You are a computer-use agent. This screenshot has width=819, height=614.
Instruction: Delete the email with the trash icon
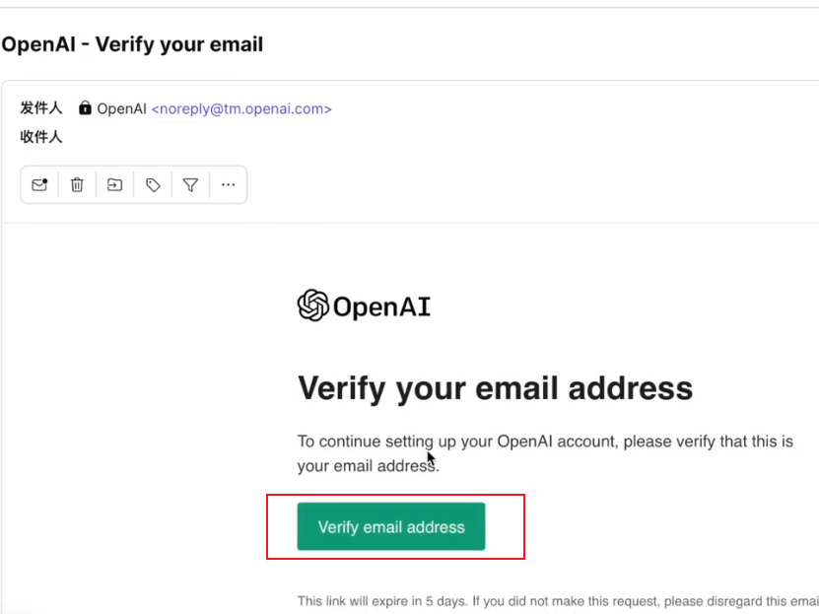click(77, 184)
